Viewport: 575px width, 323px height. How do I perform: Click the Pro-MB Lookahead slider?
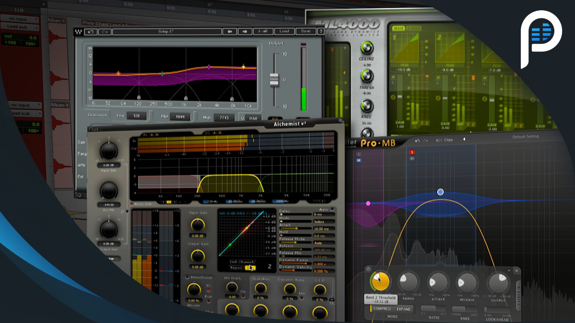click(497, 310)
